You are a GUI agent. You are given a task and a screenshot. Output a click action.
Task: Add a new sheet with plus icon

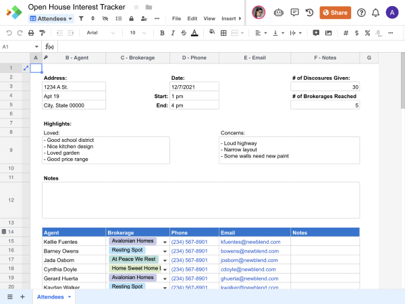(22, 297)
